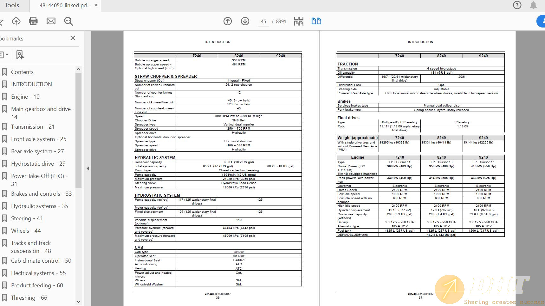Go to Electrical systems - 55 bookmark

point(38,273)
